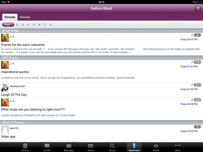Open the Current speech-bubble icon

[x=47, y=146]
